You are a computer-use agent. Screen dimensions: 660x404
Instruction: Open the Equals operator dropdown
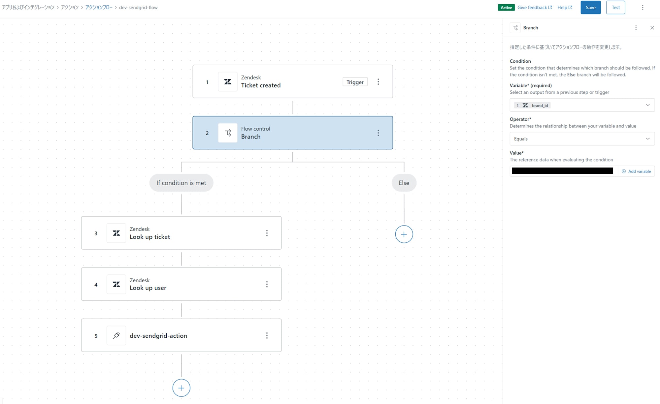tap(582, 139)
